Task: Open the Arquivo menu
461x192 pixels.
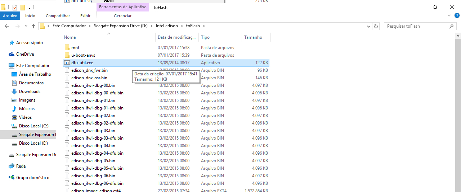Action: [10, 16]
